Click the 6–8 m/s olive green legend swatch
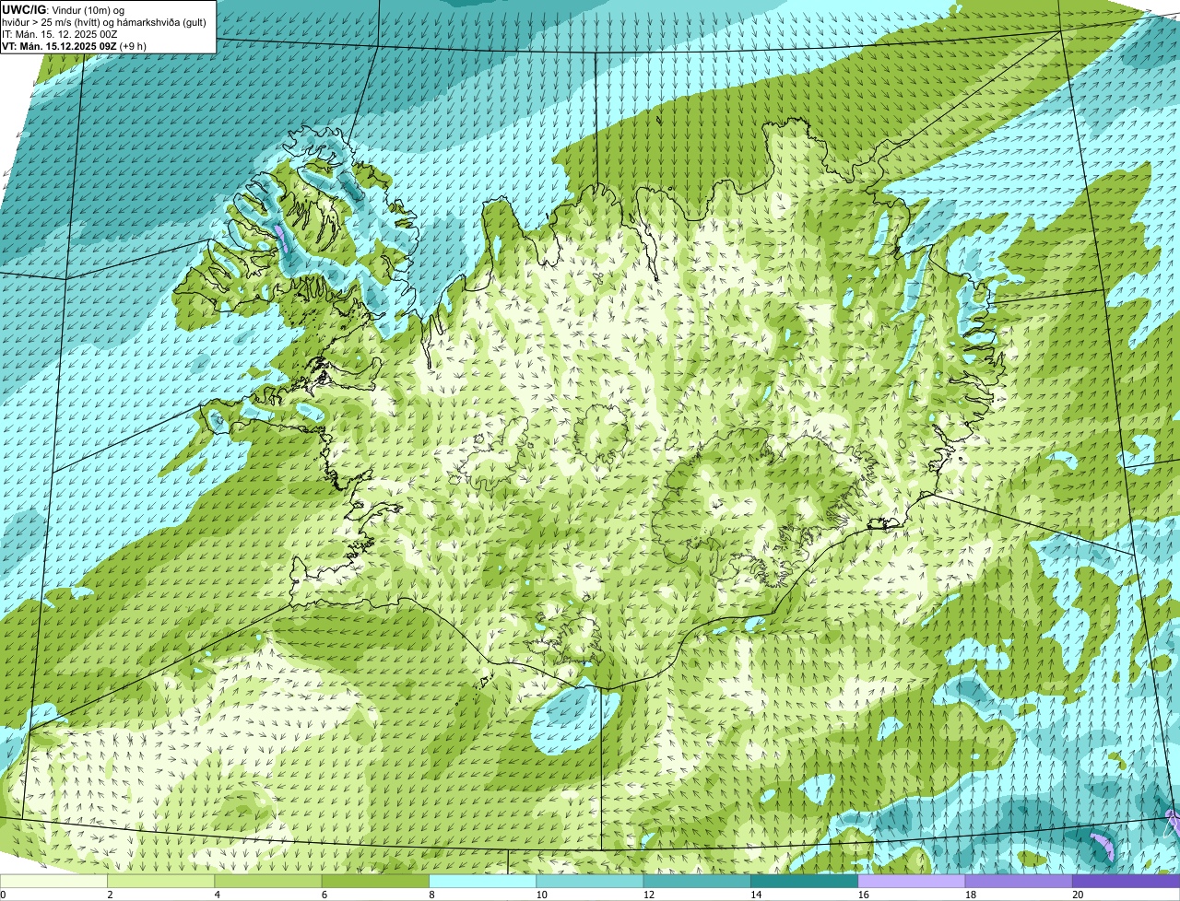This screenshot has height=901, width=1180. [x=375, y=881]
